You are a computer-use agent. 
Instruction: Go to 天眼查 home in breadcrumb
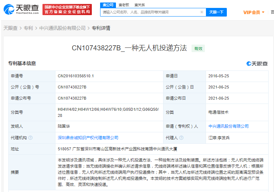(10, 28)
